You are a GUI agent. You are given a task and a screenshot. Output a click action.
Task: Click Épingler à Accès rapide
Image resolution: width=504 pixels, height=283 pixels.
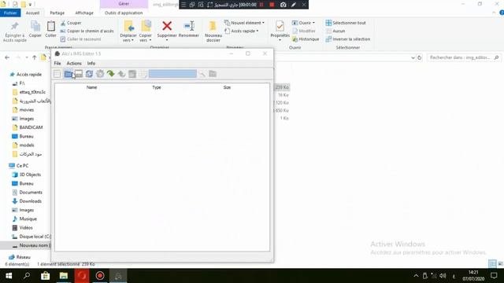tap(15, 31)
